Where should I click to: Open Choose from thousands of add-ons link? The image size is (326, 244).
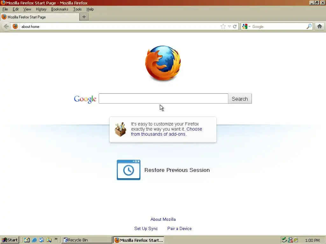pos(167,132)
